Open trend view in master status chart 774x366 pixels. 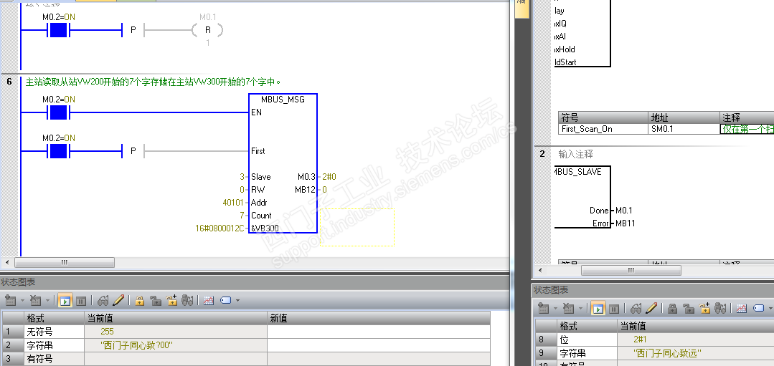(x=208, y=300)
